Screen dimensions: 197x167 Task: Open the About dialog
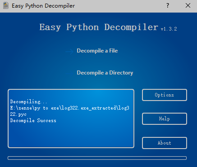(165, 143)
